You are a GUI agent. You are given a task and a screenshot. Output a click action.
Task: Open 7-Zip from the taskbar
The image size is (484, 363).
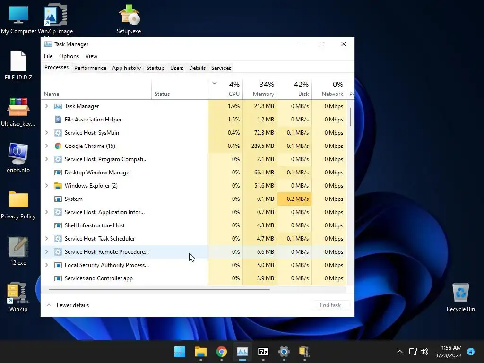pyautogui.click(x=263, y=352)
